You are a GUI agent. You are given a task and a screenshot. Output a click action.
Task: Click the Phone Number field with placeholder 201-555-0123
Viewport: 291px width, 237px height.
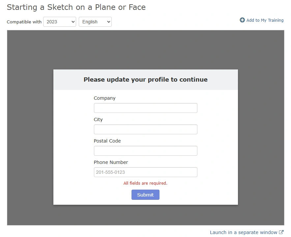tap(145, 172)
